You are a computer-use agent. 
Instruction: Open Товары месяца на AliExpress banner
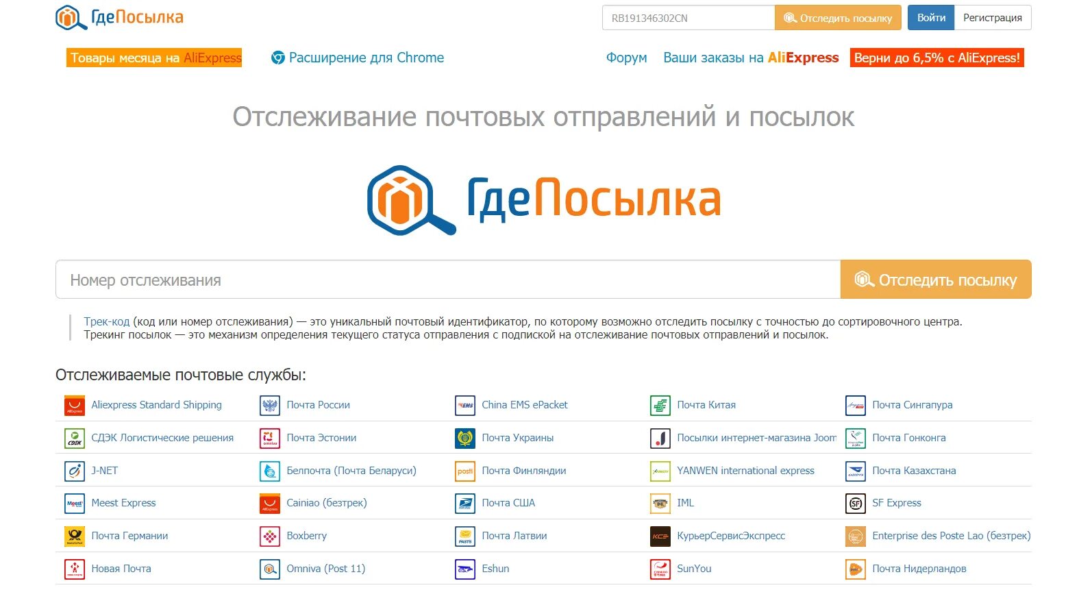(154, 58)
